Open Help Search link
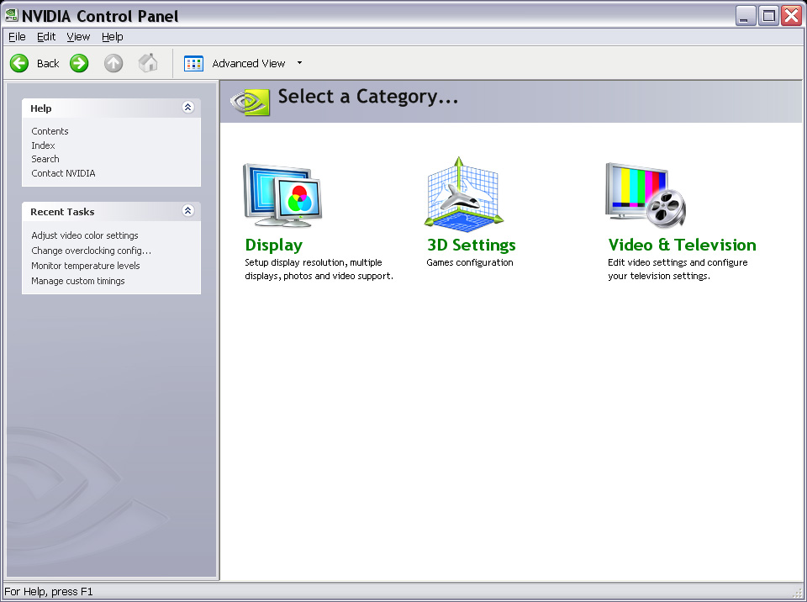The width and height of the screenshot is (807, 602). pos(45,159)
